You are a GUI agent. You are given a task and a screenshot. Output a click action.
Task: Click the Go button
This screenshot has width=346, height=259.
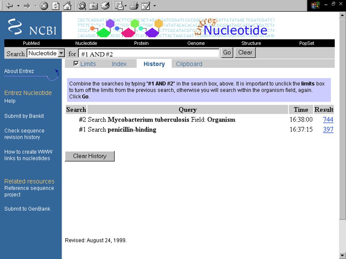tap(227, 53)
